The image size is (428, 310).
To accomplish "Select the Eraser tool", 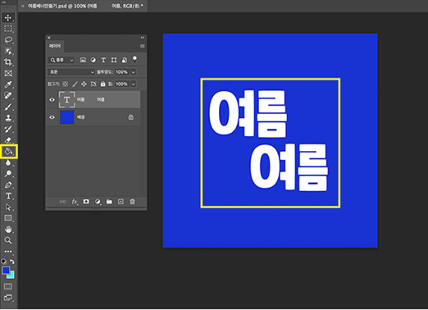I will 8,140.
